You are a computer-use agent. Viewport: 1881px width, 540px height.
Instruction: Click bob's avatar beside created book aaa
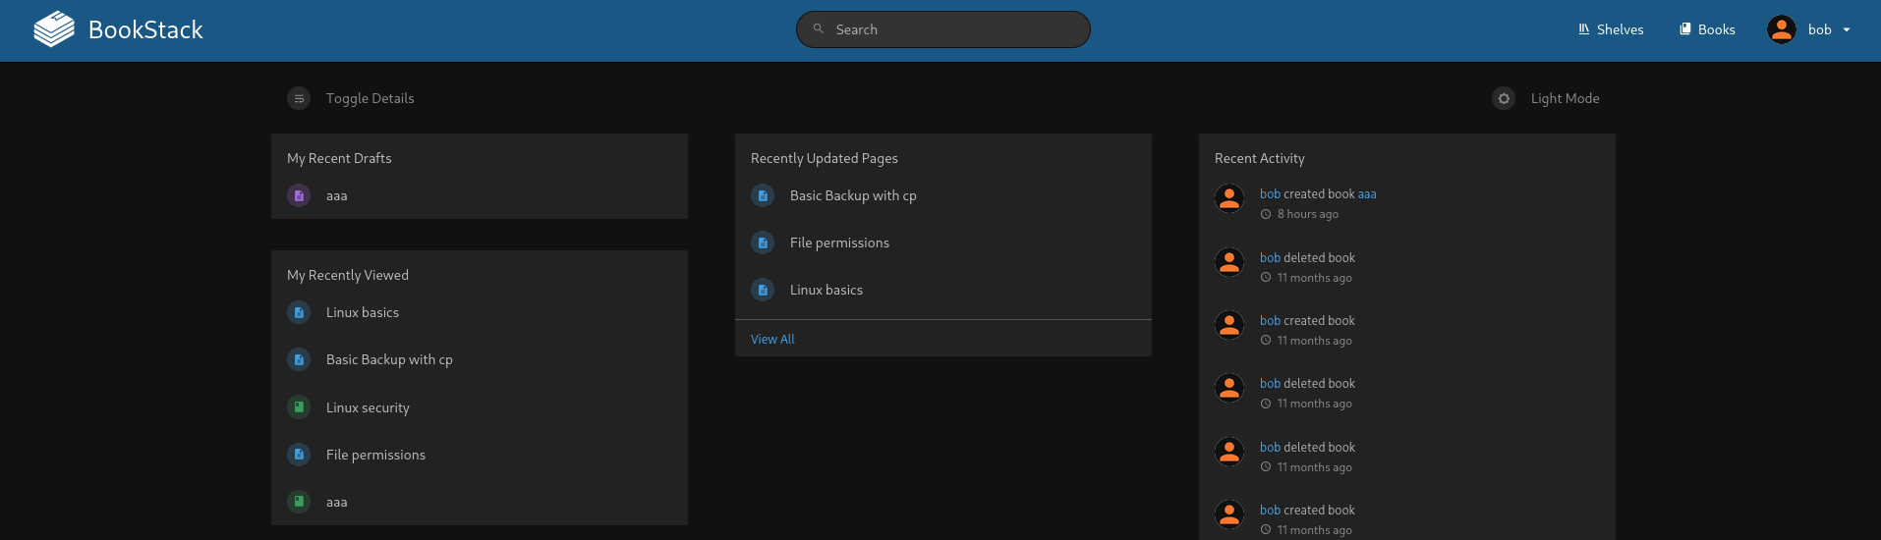click(1229, 198)
